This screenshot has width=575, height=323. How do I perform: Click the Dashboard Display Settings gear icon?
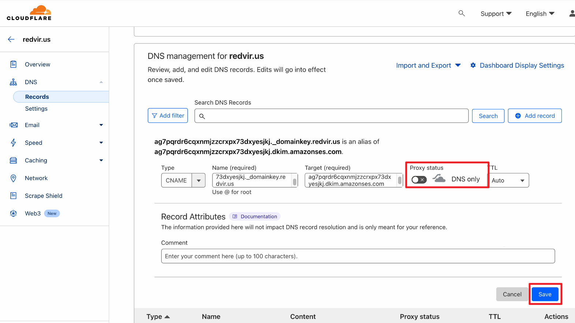point(473,65)
